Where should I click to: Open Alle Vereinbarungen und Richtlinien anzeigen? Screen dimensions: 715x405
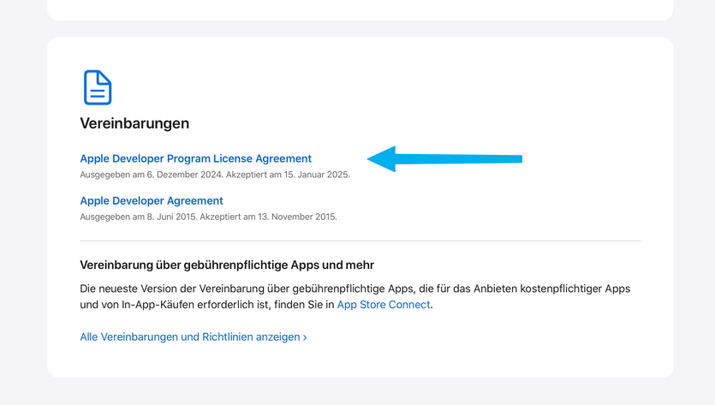194,337
